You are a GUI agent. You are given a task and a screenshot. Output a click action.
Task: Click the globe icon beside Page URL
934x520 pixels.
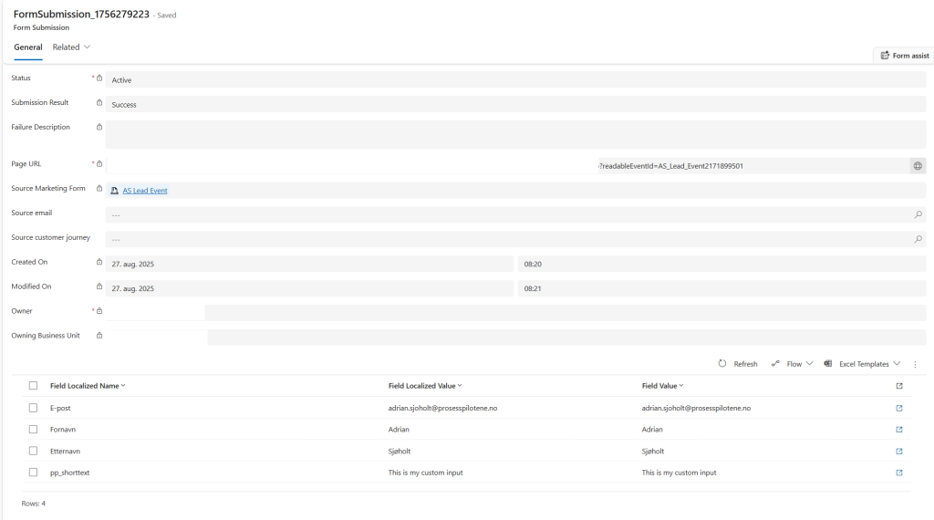(x=918, y=166)
